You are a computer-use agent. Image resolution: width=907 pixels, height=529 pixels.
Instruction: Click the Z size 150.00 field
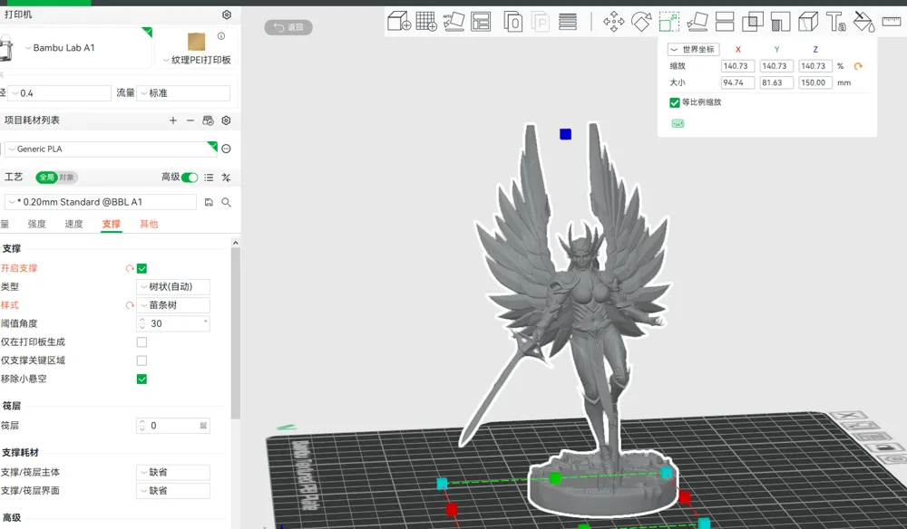click(815, 83)
